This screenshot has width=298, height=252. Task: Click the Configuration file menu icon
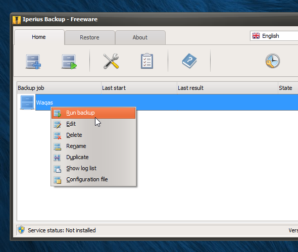pyautogui.click(x=57, y=180)
